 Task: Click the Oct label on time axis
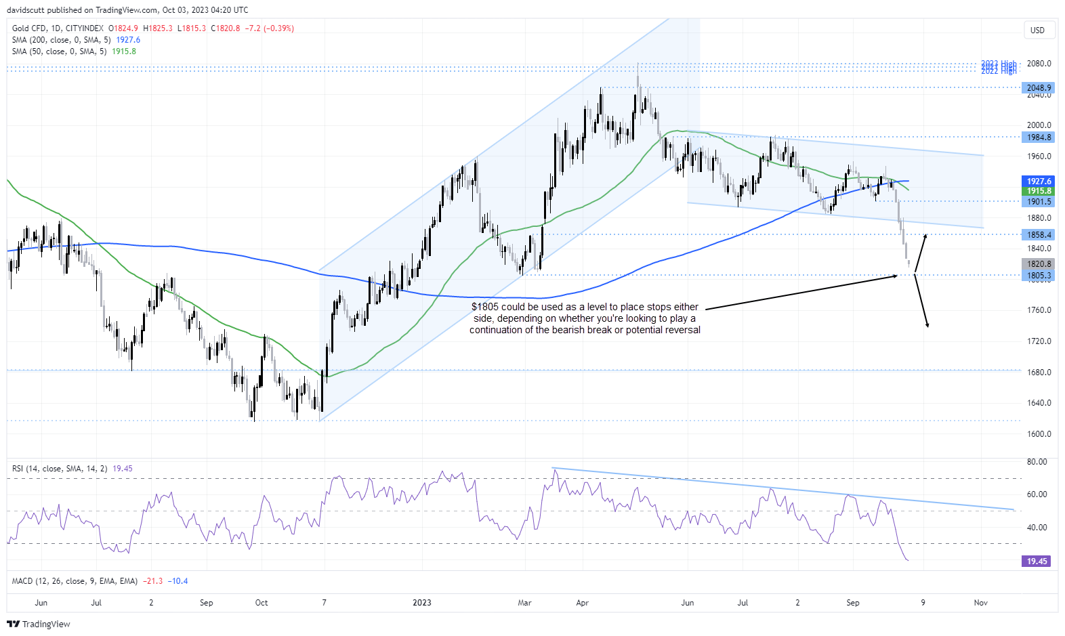point(262,603)
